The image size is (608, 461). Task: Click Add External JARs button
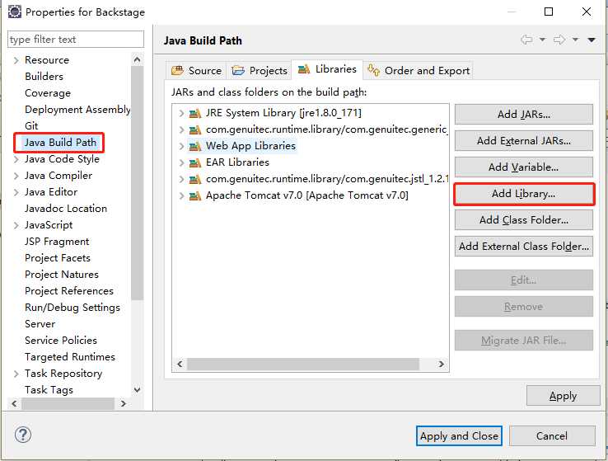[x=523, y=141]
